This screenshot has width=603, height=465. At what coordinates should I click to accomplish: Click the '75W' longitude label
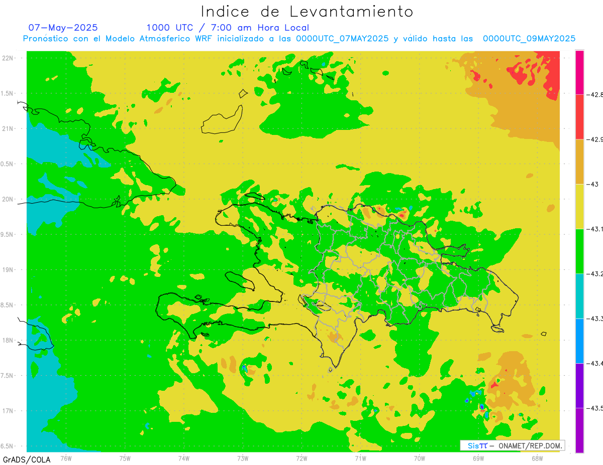[x=125, y=458]
